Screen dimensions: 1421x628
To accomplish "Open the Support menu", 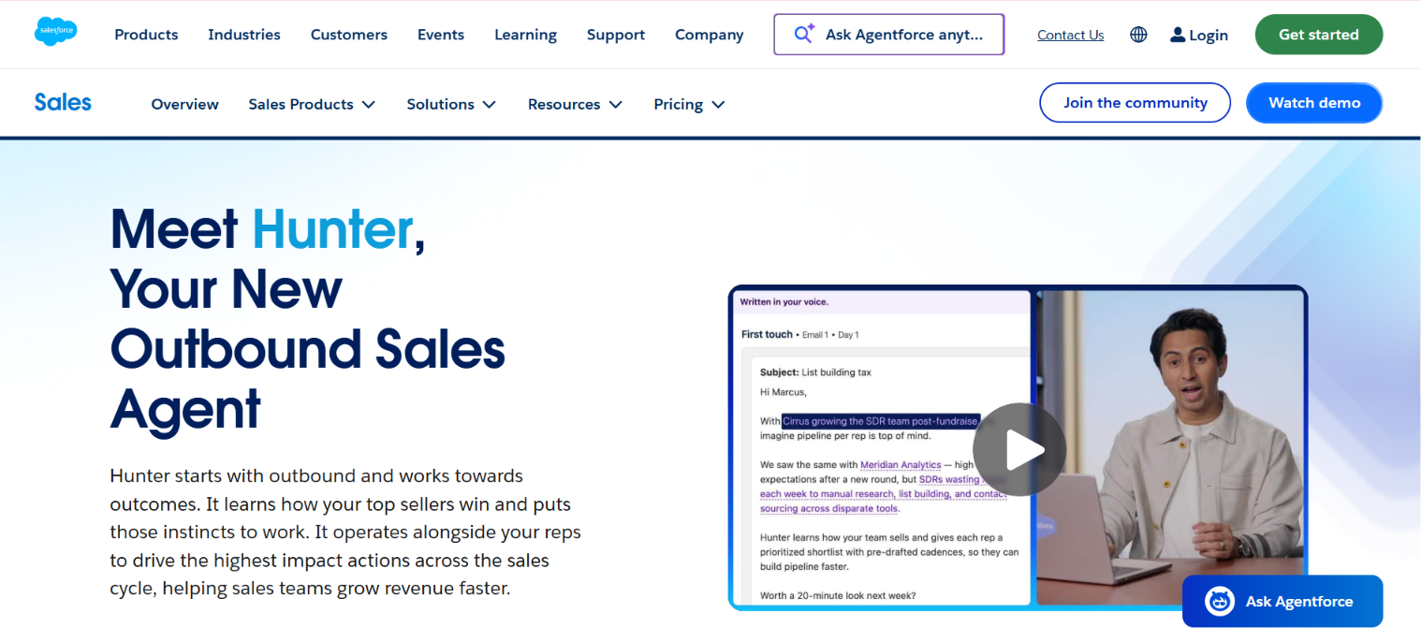I will click(x=616, y=35).
